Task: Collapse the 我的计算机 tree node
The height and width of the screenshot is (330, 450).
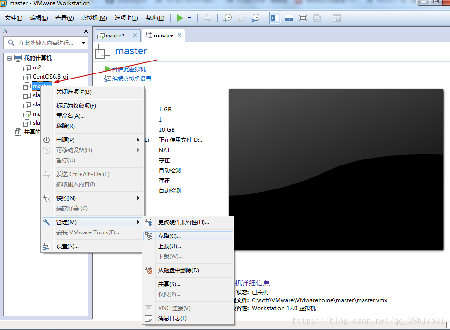Action: 9,58
